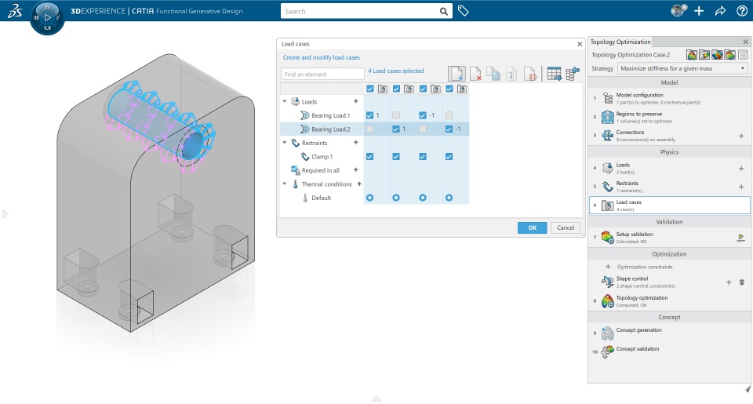Click the duplicate load case icon
This screenshot has width=753, height=404.
[x=493, y=74]
